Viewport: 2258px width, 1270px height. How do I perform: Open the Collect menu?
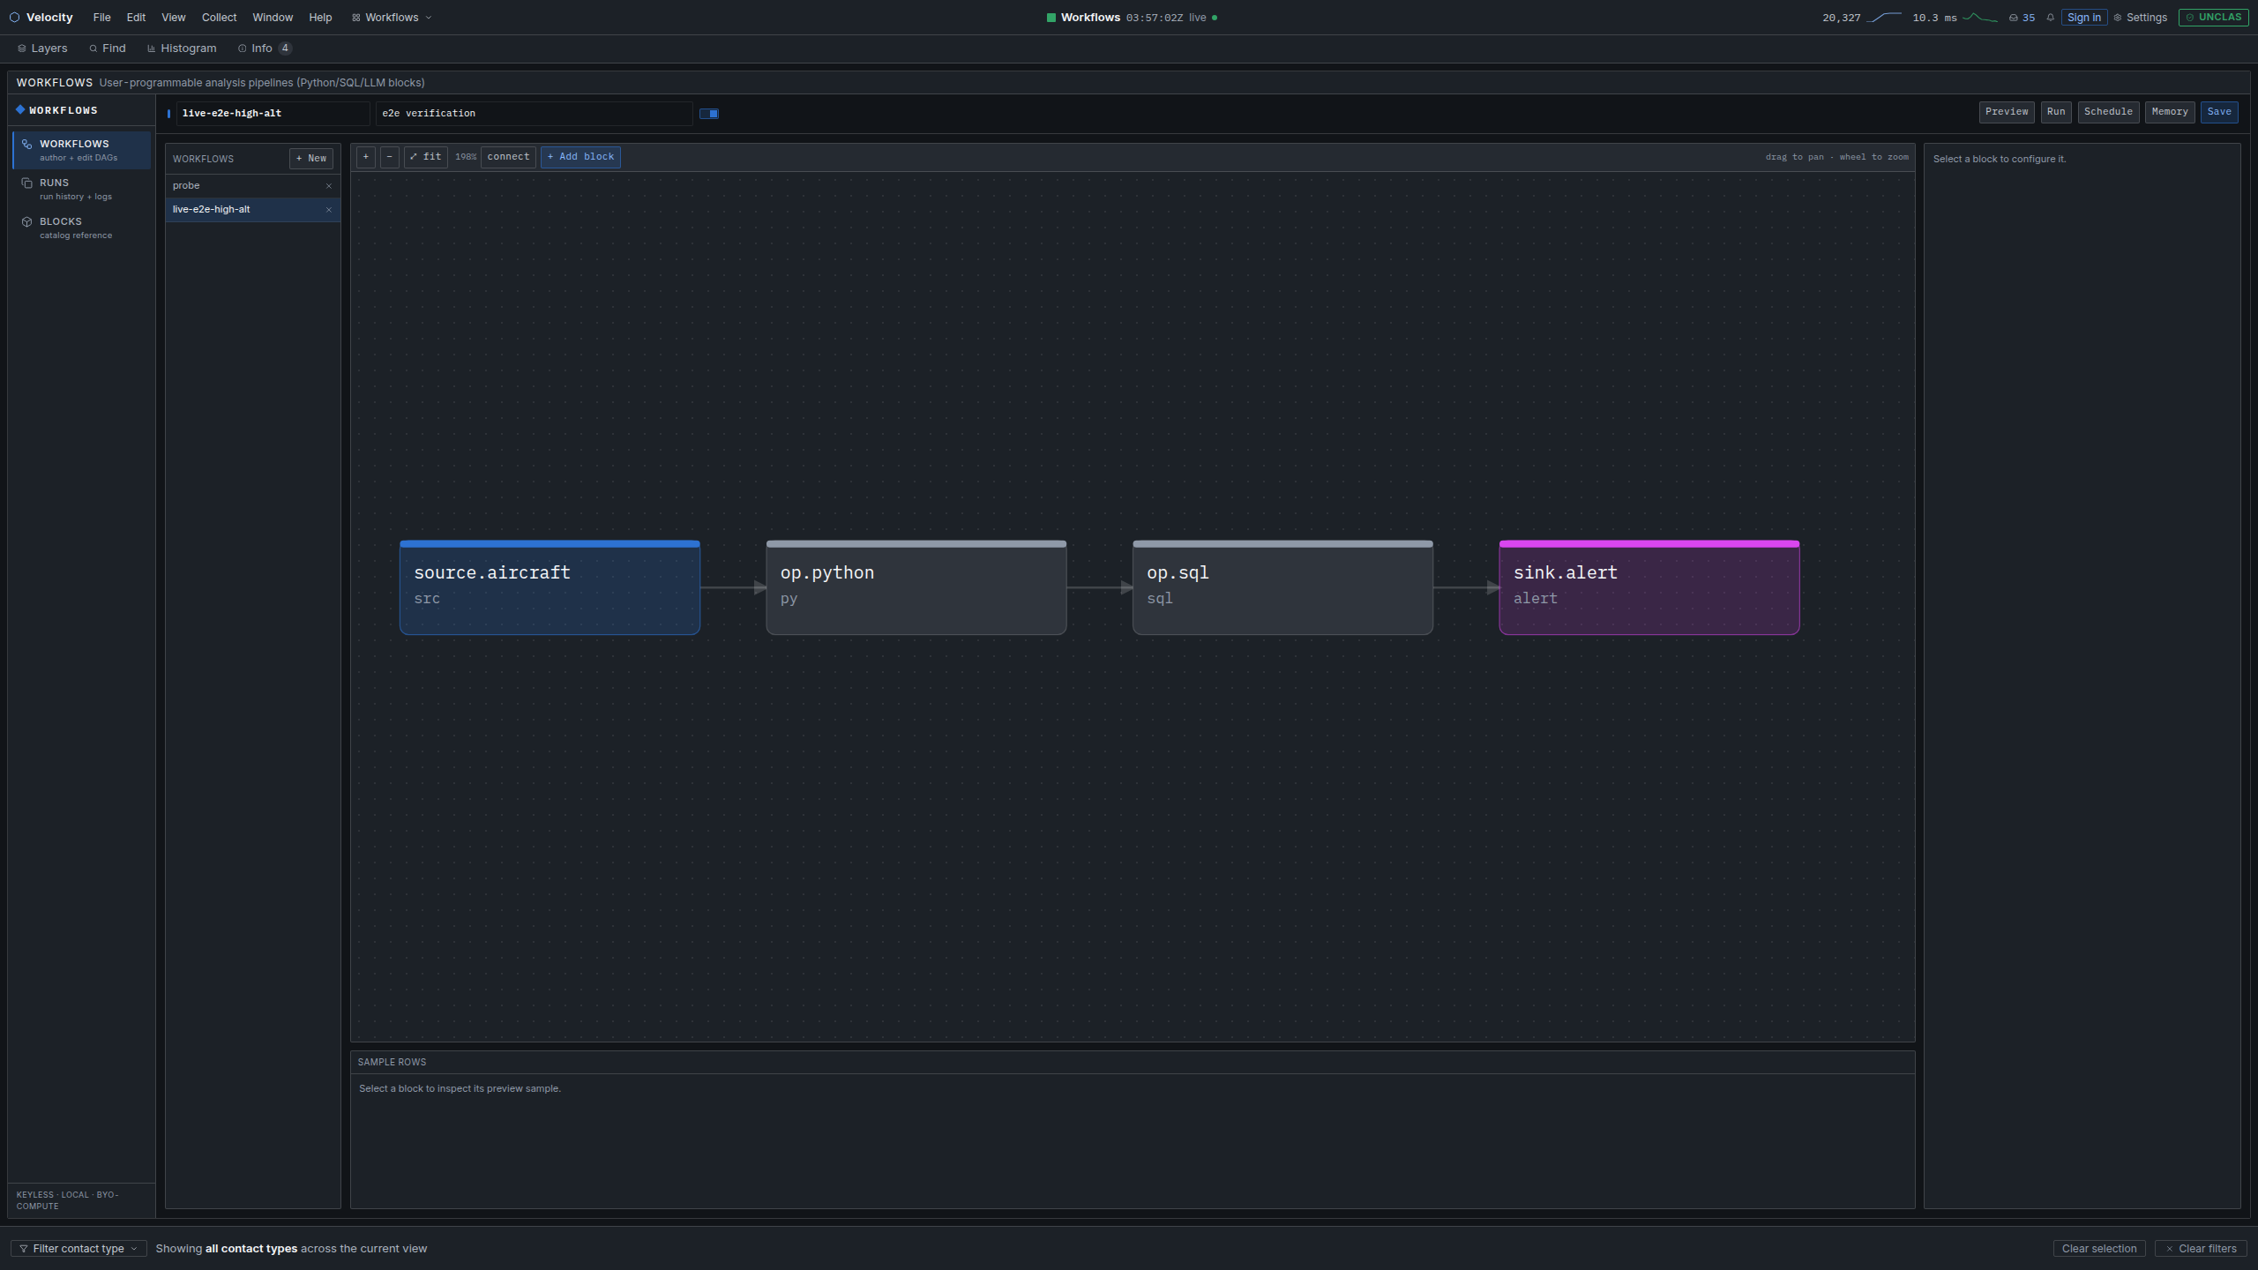pyautogui.click(x=219, y=18)
